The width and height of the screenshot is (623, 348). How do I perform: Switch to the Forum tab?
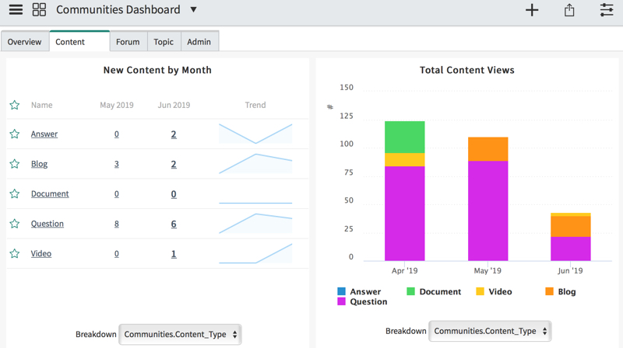128,42
